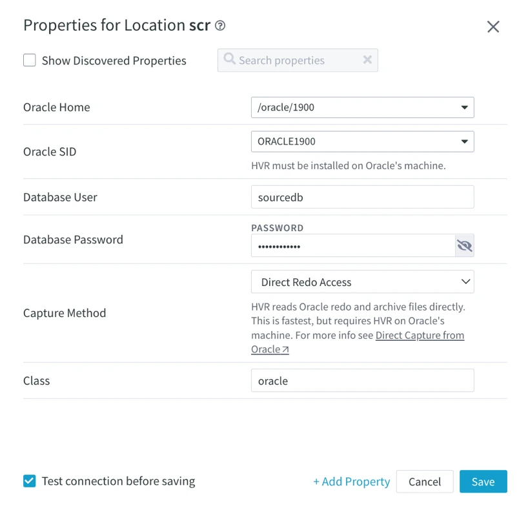The image size is (528, 510).
Task: Follow the Direct Capture from Oracle link
Action: (420, 335)
